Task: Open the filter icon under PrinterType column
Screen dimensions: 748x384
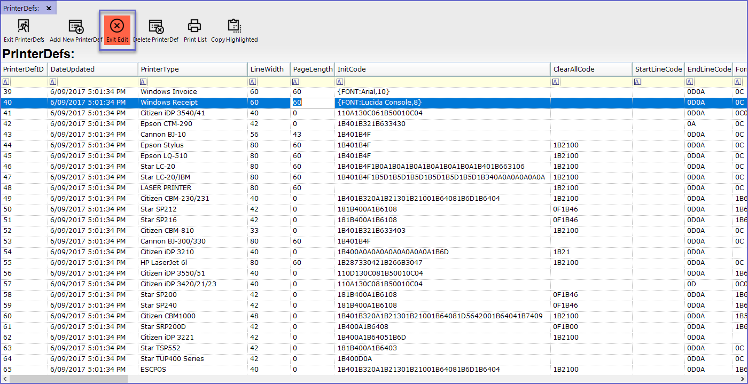Action: 143,82
